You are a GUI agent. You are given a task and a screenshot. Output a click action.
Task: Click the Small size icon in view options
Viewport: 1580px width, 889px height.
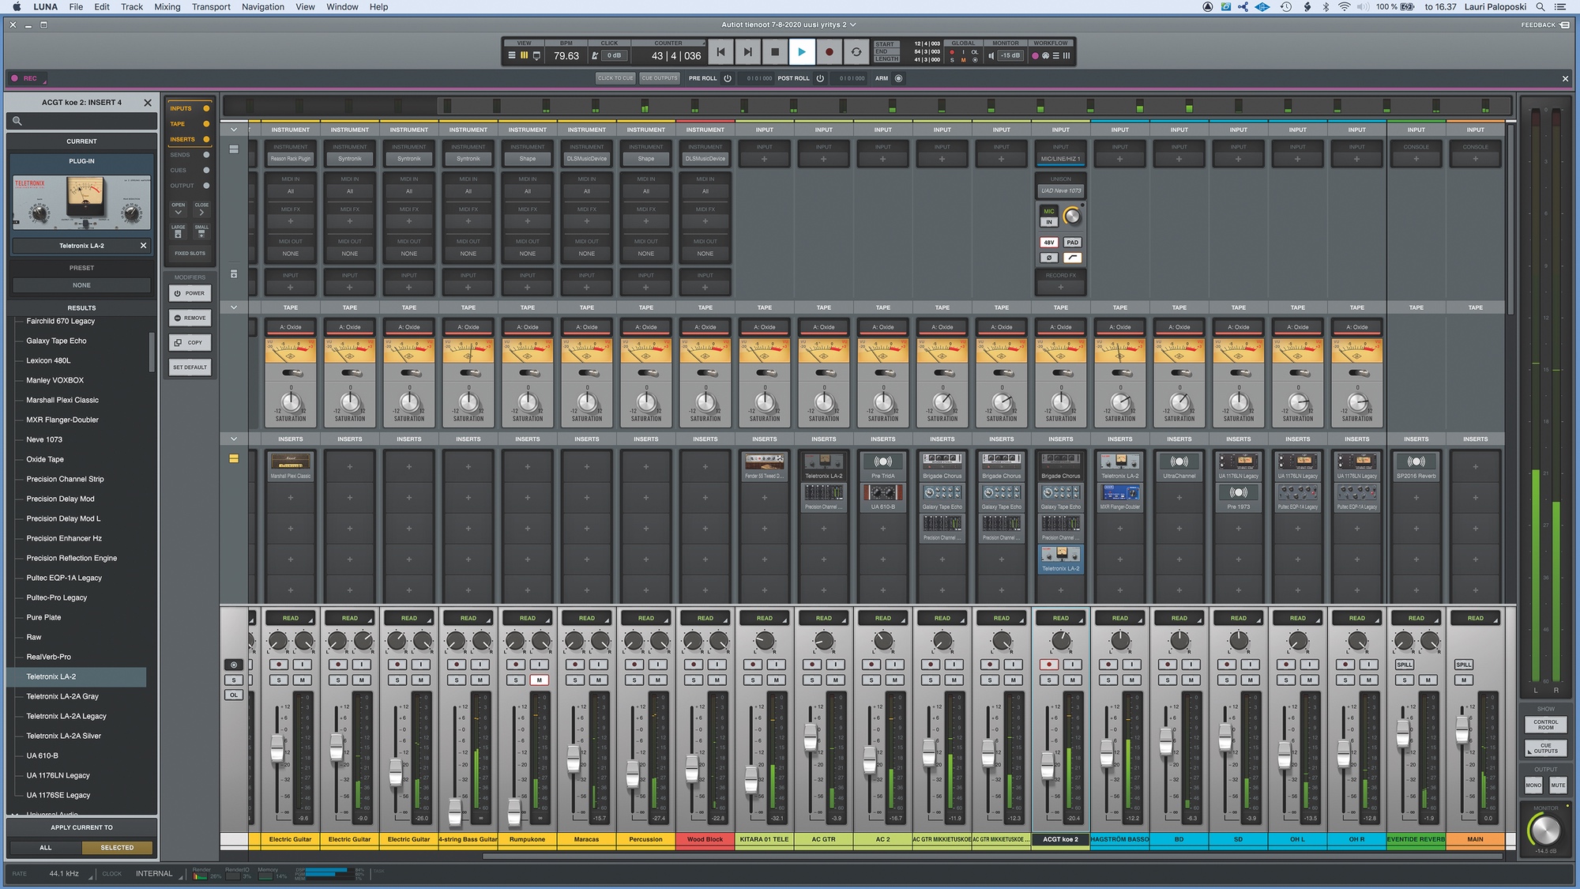tap(201, 232)
